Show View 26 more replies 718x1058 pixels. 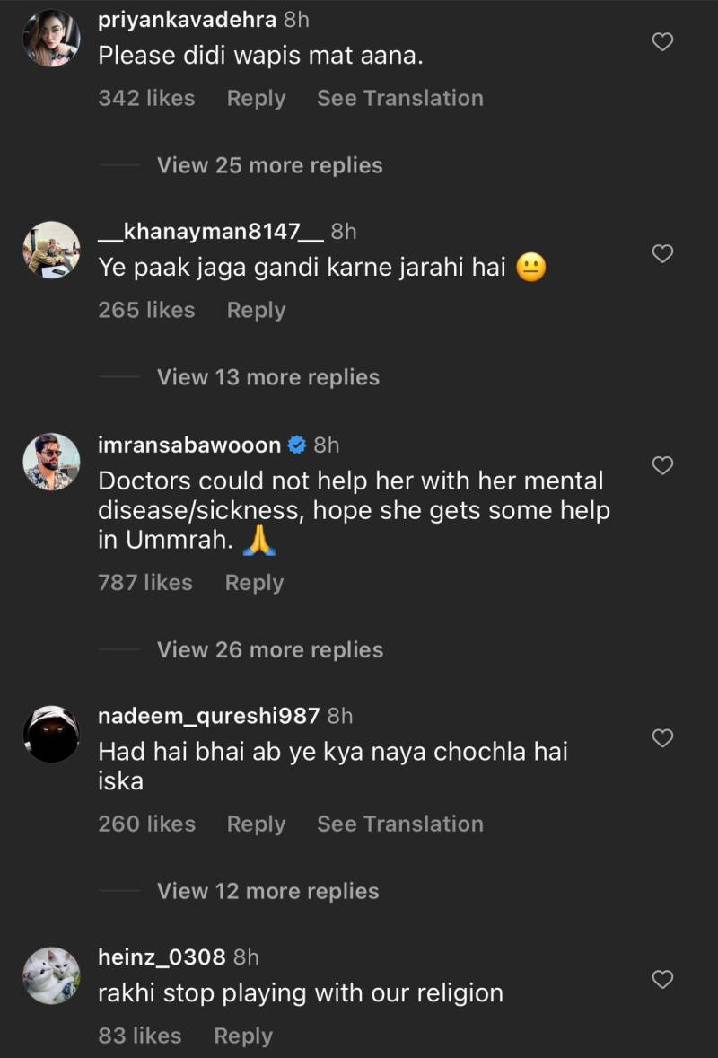pos(269,649)
